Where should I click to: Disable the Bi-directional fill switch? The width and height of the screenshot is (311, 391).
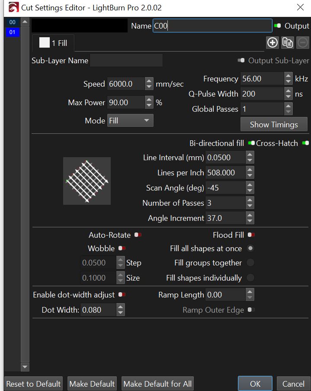coord(251,143)
